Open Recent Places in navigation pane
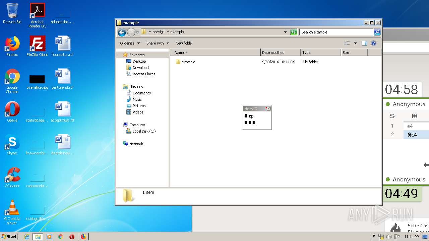The height and width of the screenshot is (241, 429). click(144, 74)
